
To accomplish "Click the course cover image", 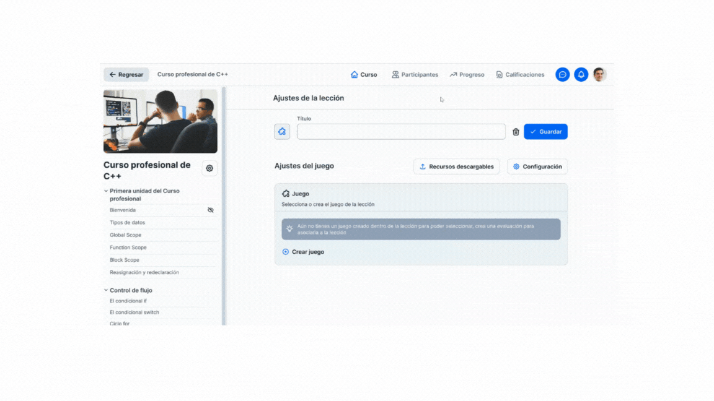I will [x=161, y=121].
